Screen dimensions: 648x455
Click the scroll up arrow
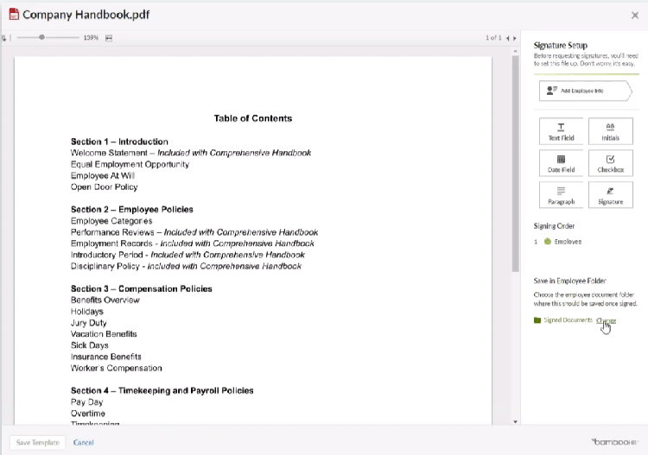(x=515, y=51)
